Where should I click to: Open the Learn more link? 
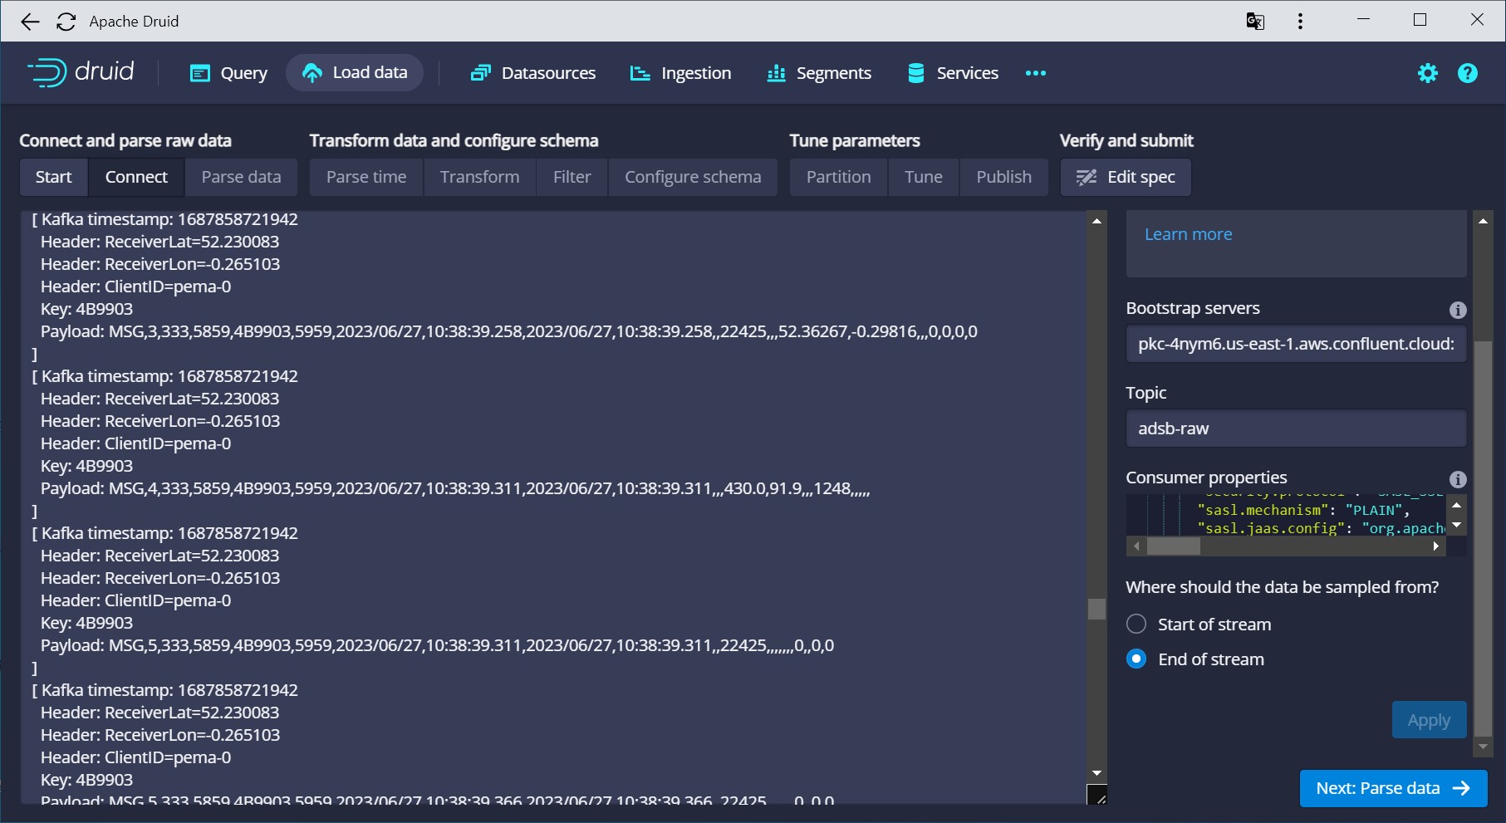click(x=1188, y=233)
